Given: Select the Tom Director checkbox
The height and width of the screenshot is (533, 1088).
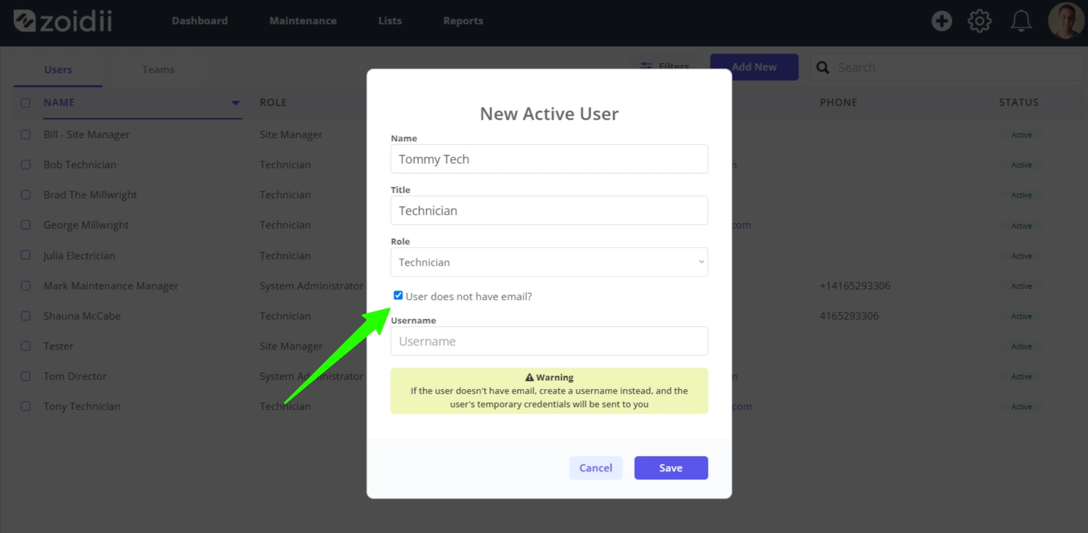Looking at the screenshot, I should [x=25, y=376].
